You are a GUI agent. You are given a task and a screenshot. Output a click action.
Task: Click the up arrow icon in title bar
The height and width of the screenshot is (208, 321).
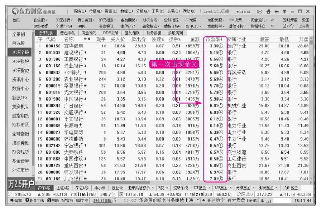(x=284, y=12)
